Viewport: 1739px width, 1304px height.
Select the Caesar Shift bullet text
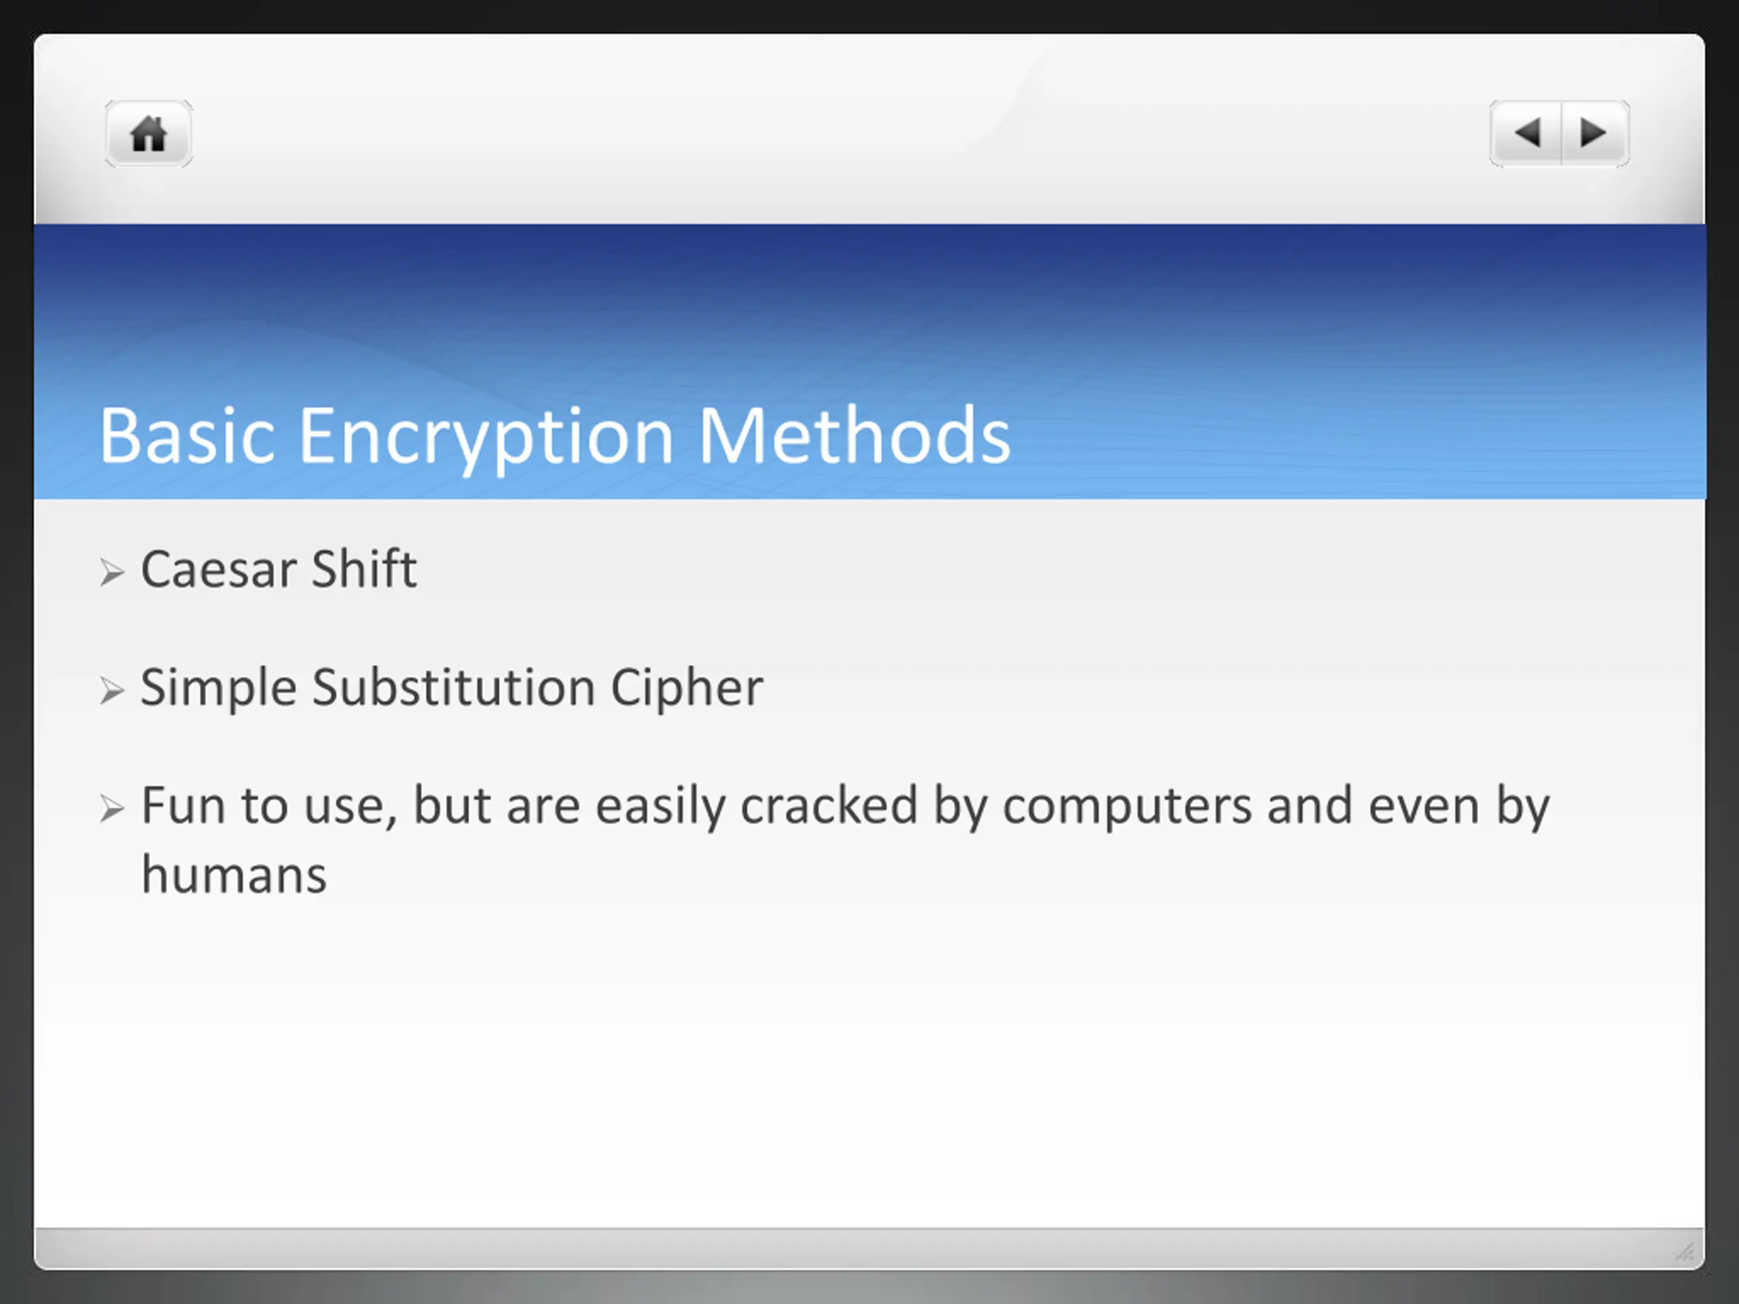click(279, 568)
